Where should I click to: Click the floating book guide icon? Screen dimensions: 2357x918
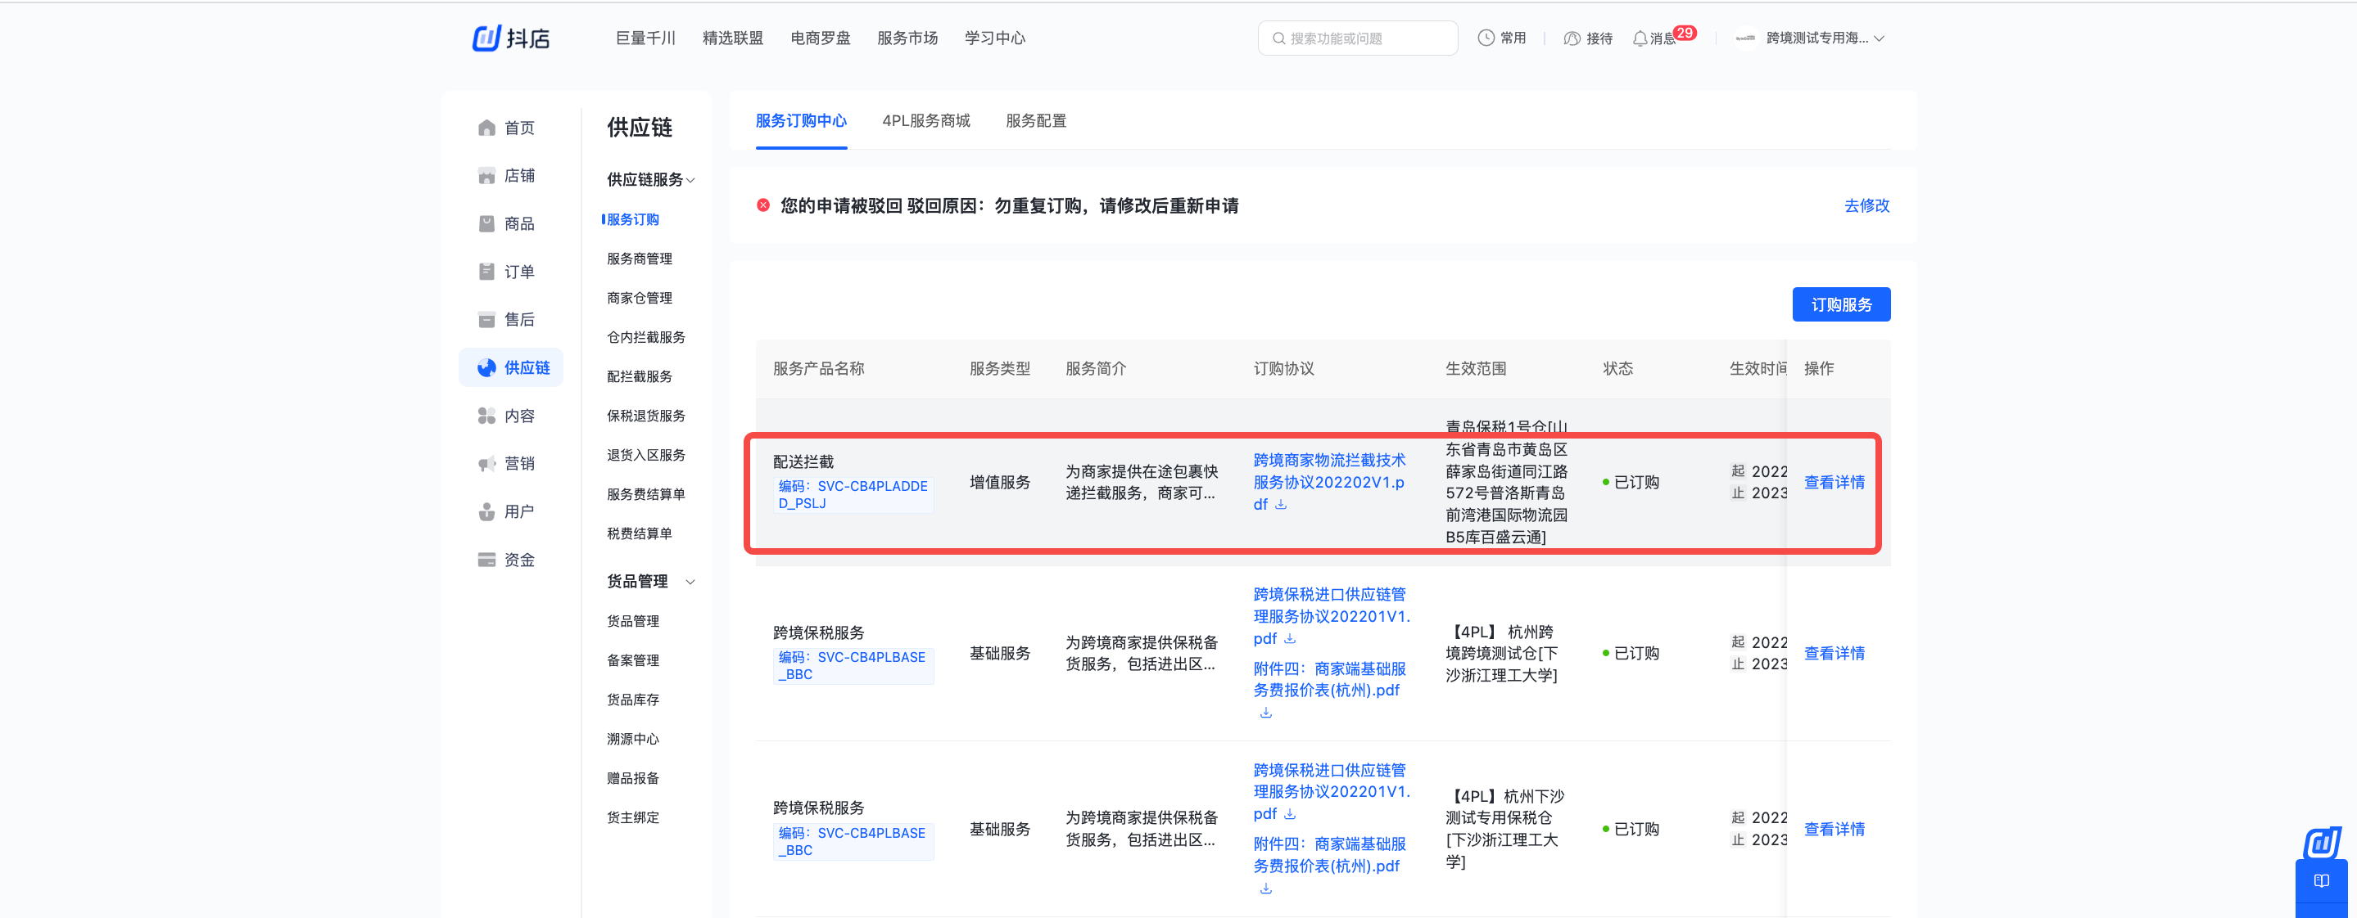[2321, 881]
